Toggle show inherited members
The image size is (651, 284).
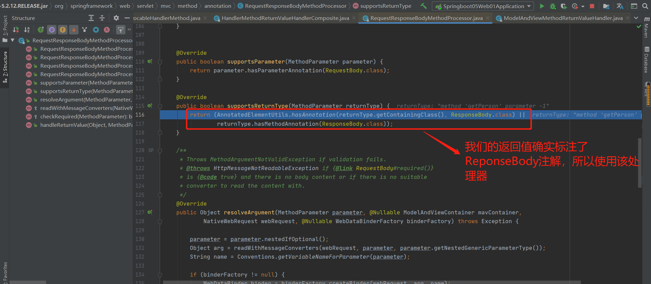tap(41, 30)
